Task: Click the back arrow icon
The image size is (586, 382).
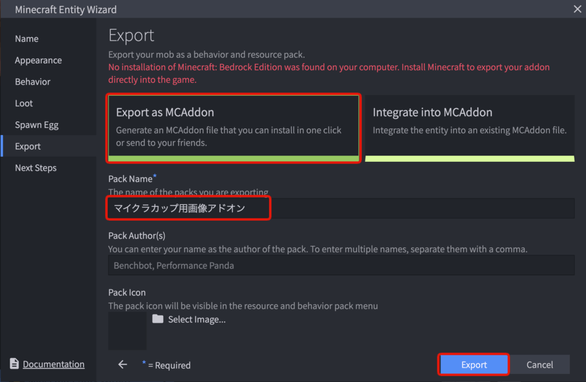Action: pyautogui.click(x=122, y=365)
